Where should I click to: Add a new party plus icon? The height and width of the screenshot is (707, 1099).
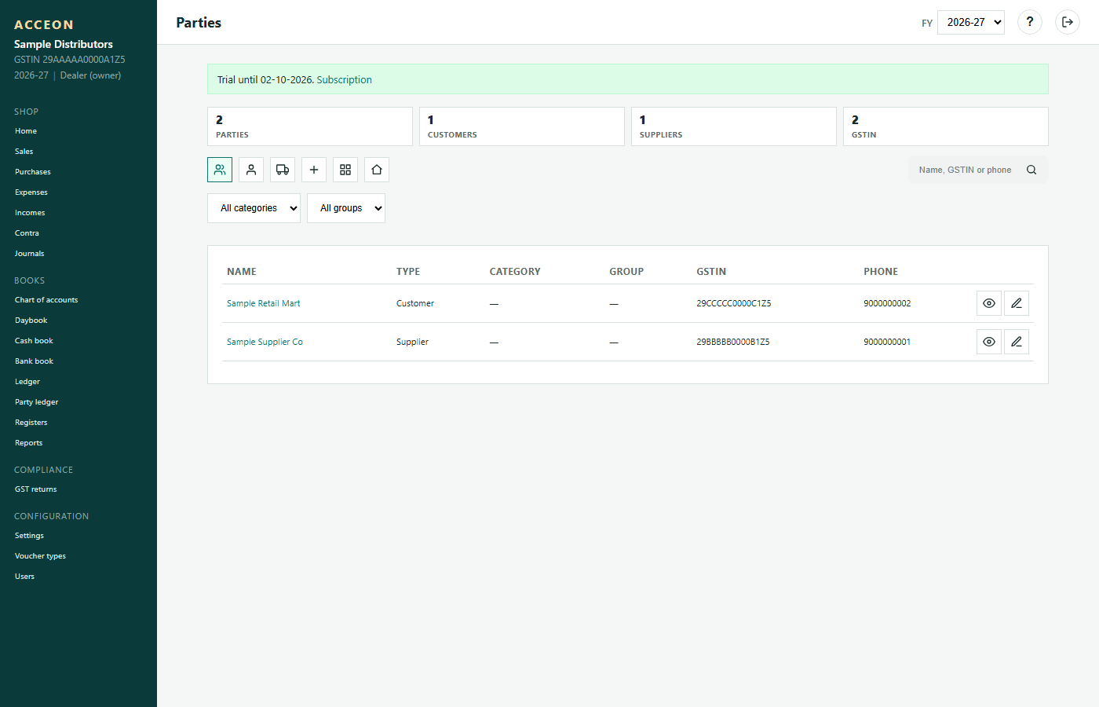pos(314,170)
